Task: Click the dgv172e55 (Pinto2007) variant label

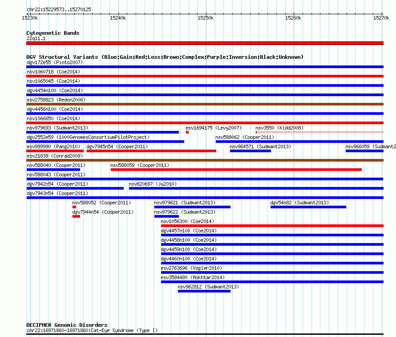Action: 55,62
